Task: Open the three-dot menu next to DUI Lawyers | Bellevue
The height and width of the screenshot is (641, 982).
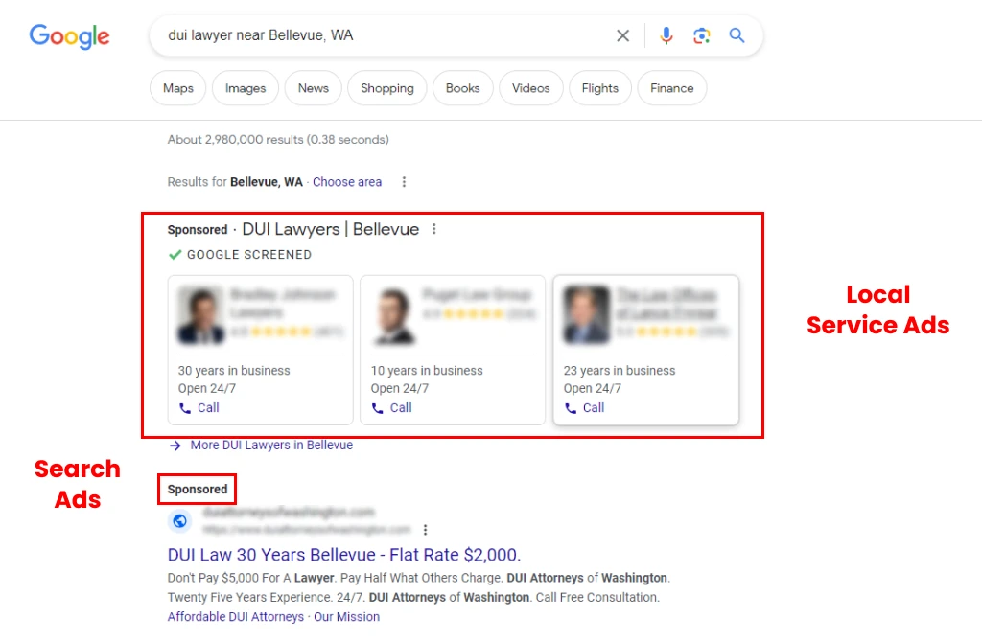Action: pyautogui.click(x=434, y=229)
